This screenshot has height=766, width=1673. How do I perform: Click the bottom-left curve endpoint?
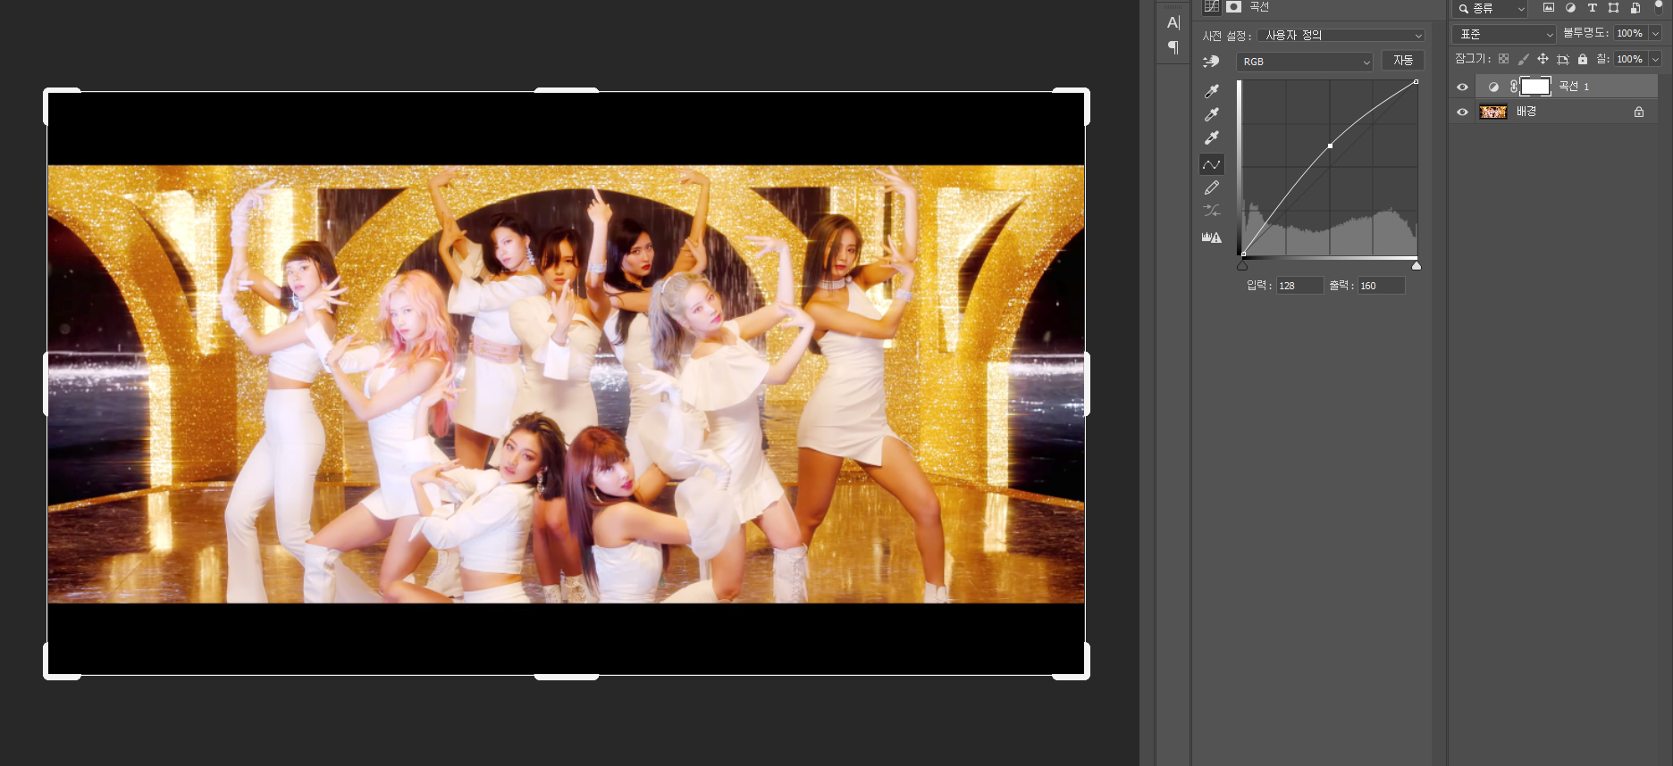1243,254
